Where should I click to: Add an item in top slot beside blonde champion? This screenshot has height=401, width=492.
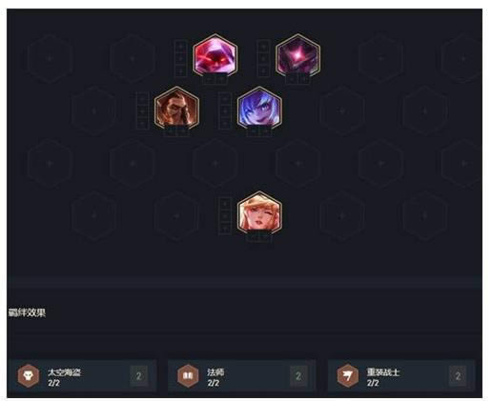[225, 203]
